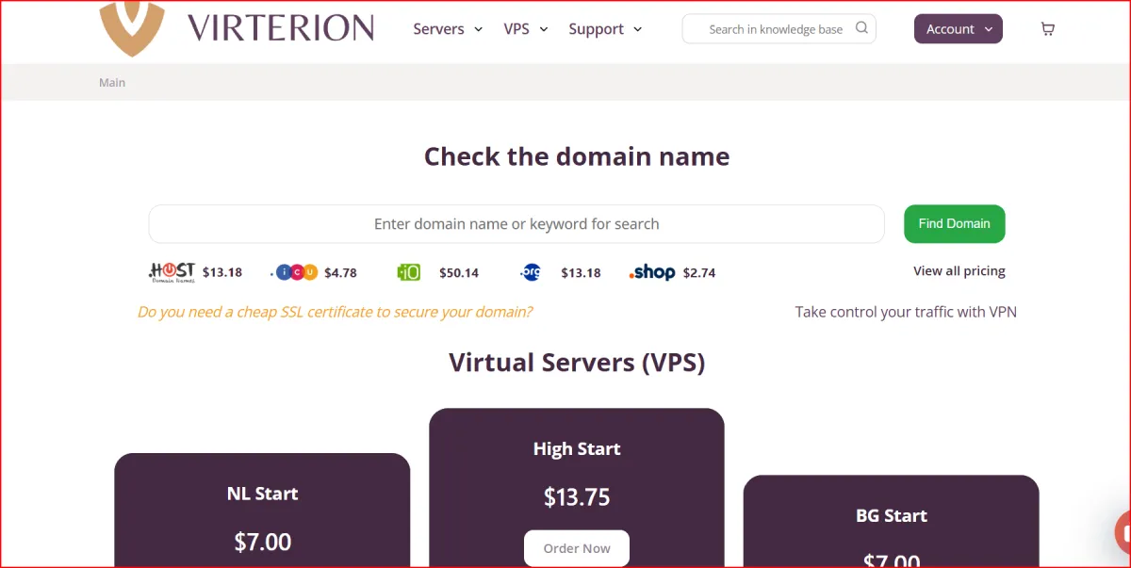Viewport: 1131px width, 568px height.
Task: Click the $13.18 price next to .HOST
Action: pyautogui.click(x=222, y=273)
